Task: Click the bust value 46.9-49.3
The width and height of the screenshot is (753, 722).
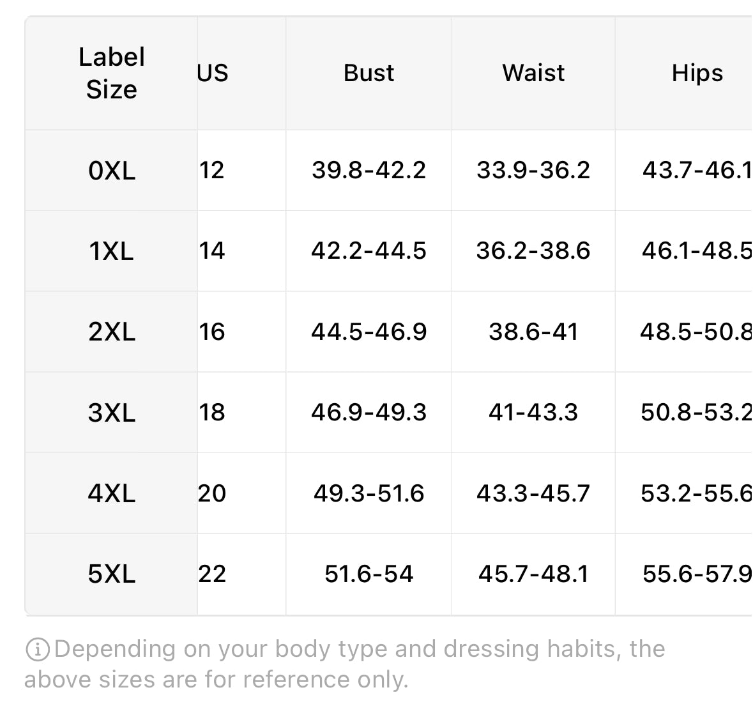Action: [x=369, y=412]
